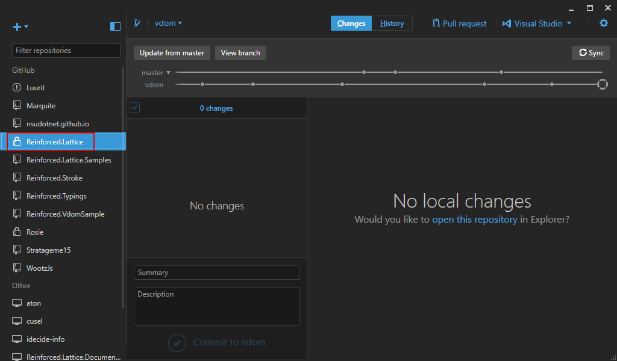Click the repo icon beside Stratageme15
Screen dimensions: 617x361
[x=17, y=250]
